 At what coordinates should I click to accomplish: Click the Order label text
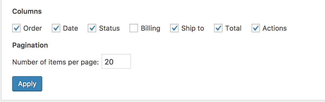pos(32,28)
